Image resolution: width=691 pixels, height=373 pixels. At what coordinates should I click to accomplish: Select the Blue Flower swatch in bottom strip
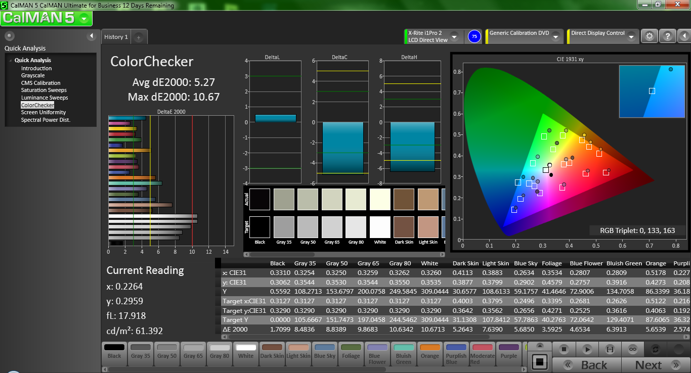coord(377,353)
